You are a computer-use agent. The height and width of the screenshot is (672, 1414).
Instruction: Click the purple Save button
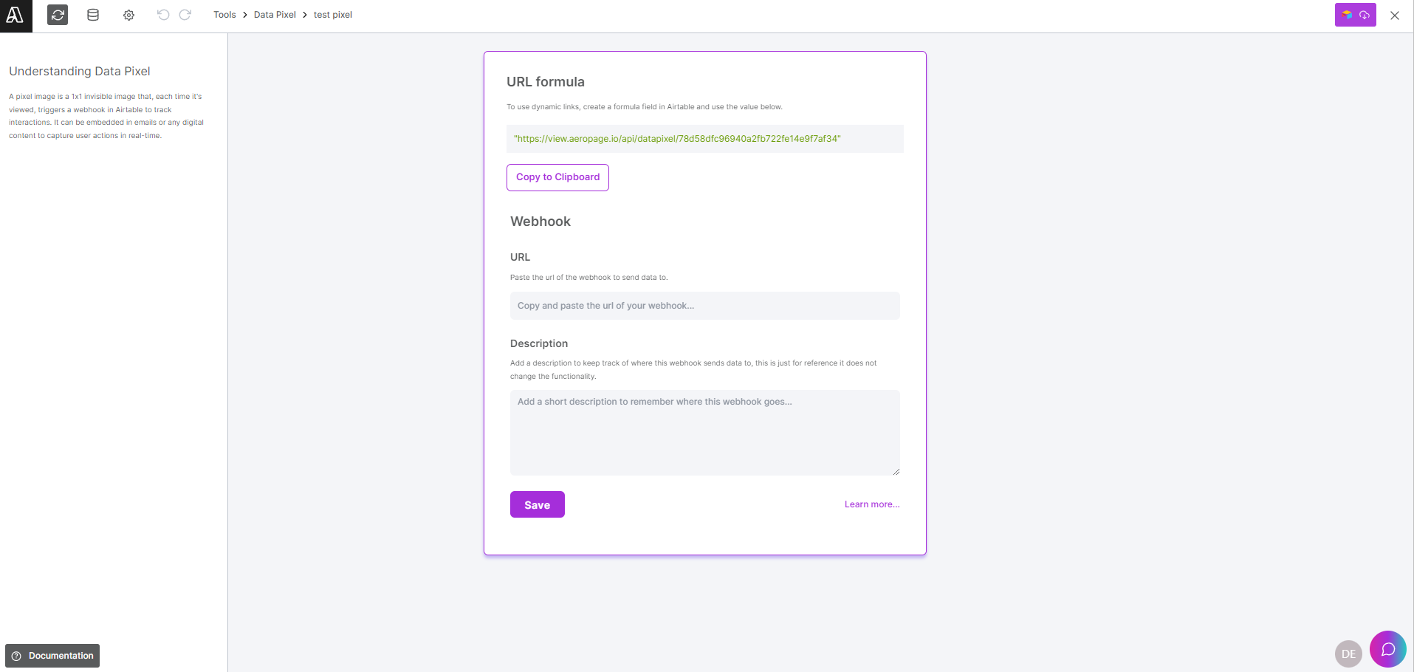(537, 504)
